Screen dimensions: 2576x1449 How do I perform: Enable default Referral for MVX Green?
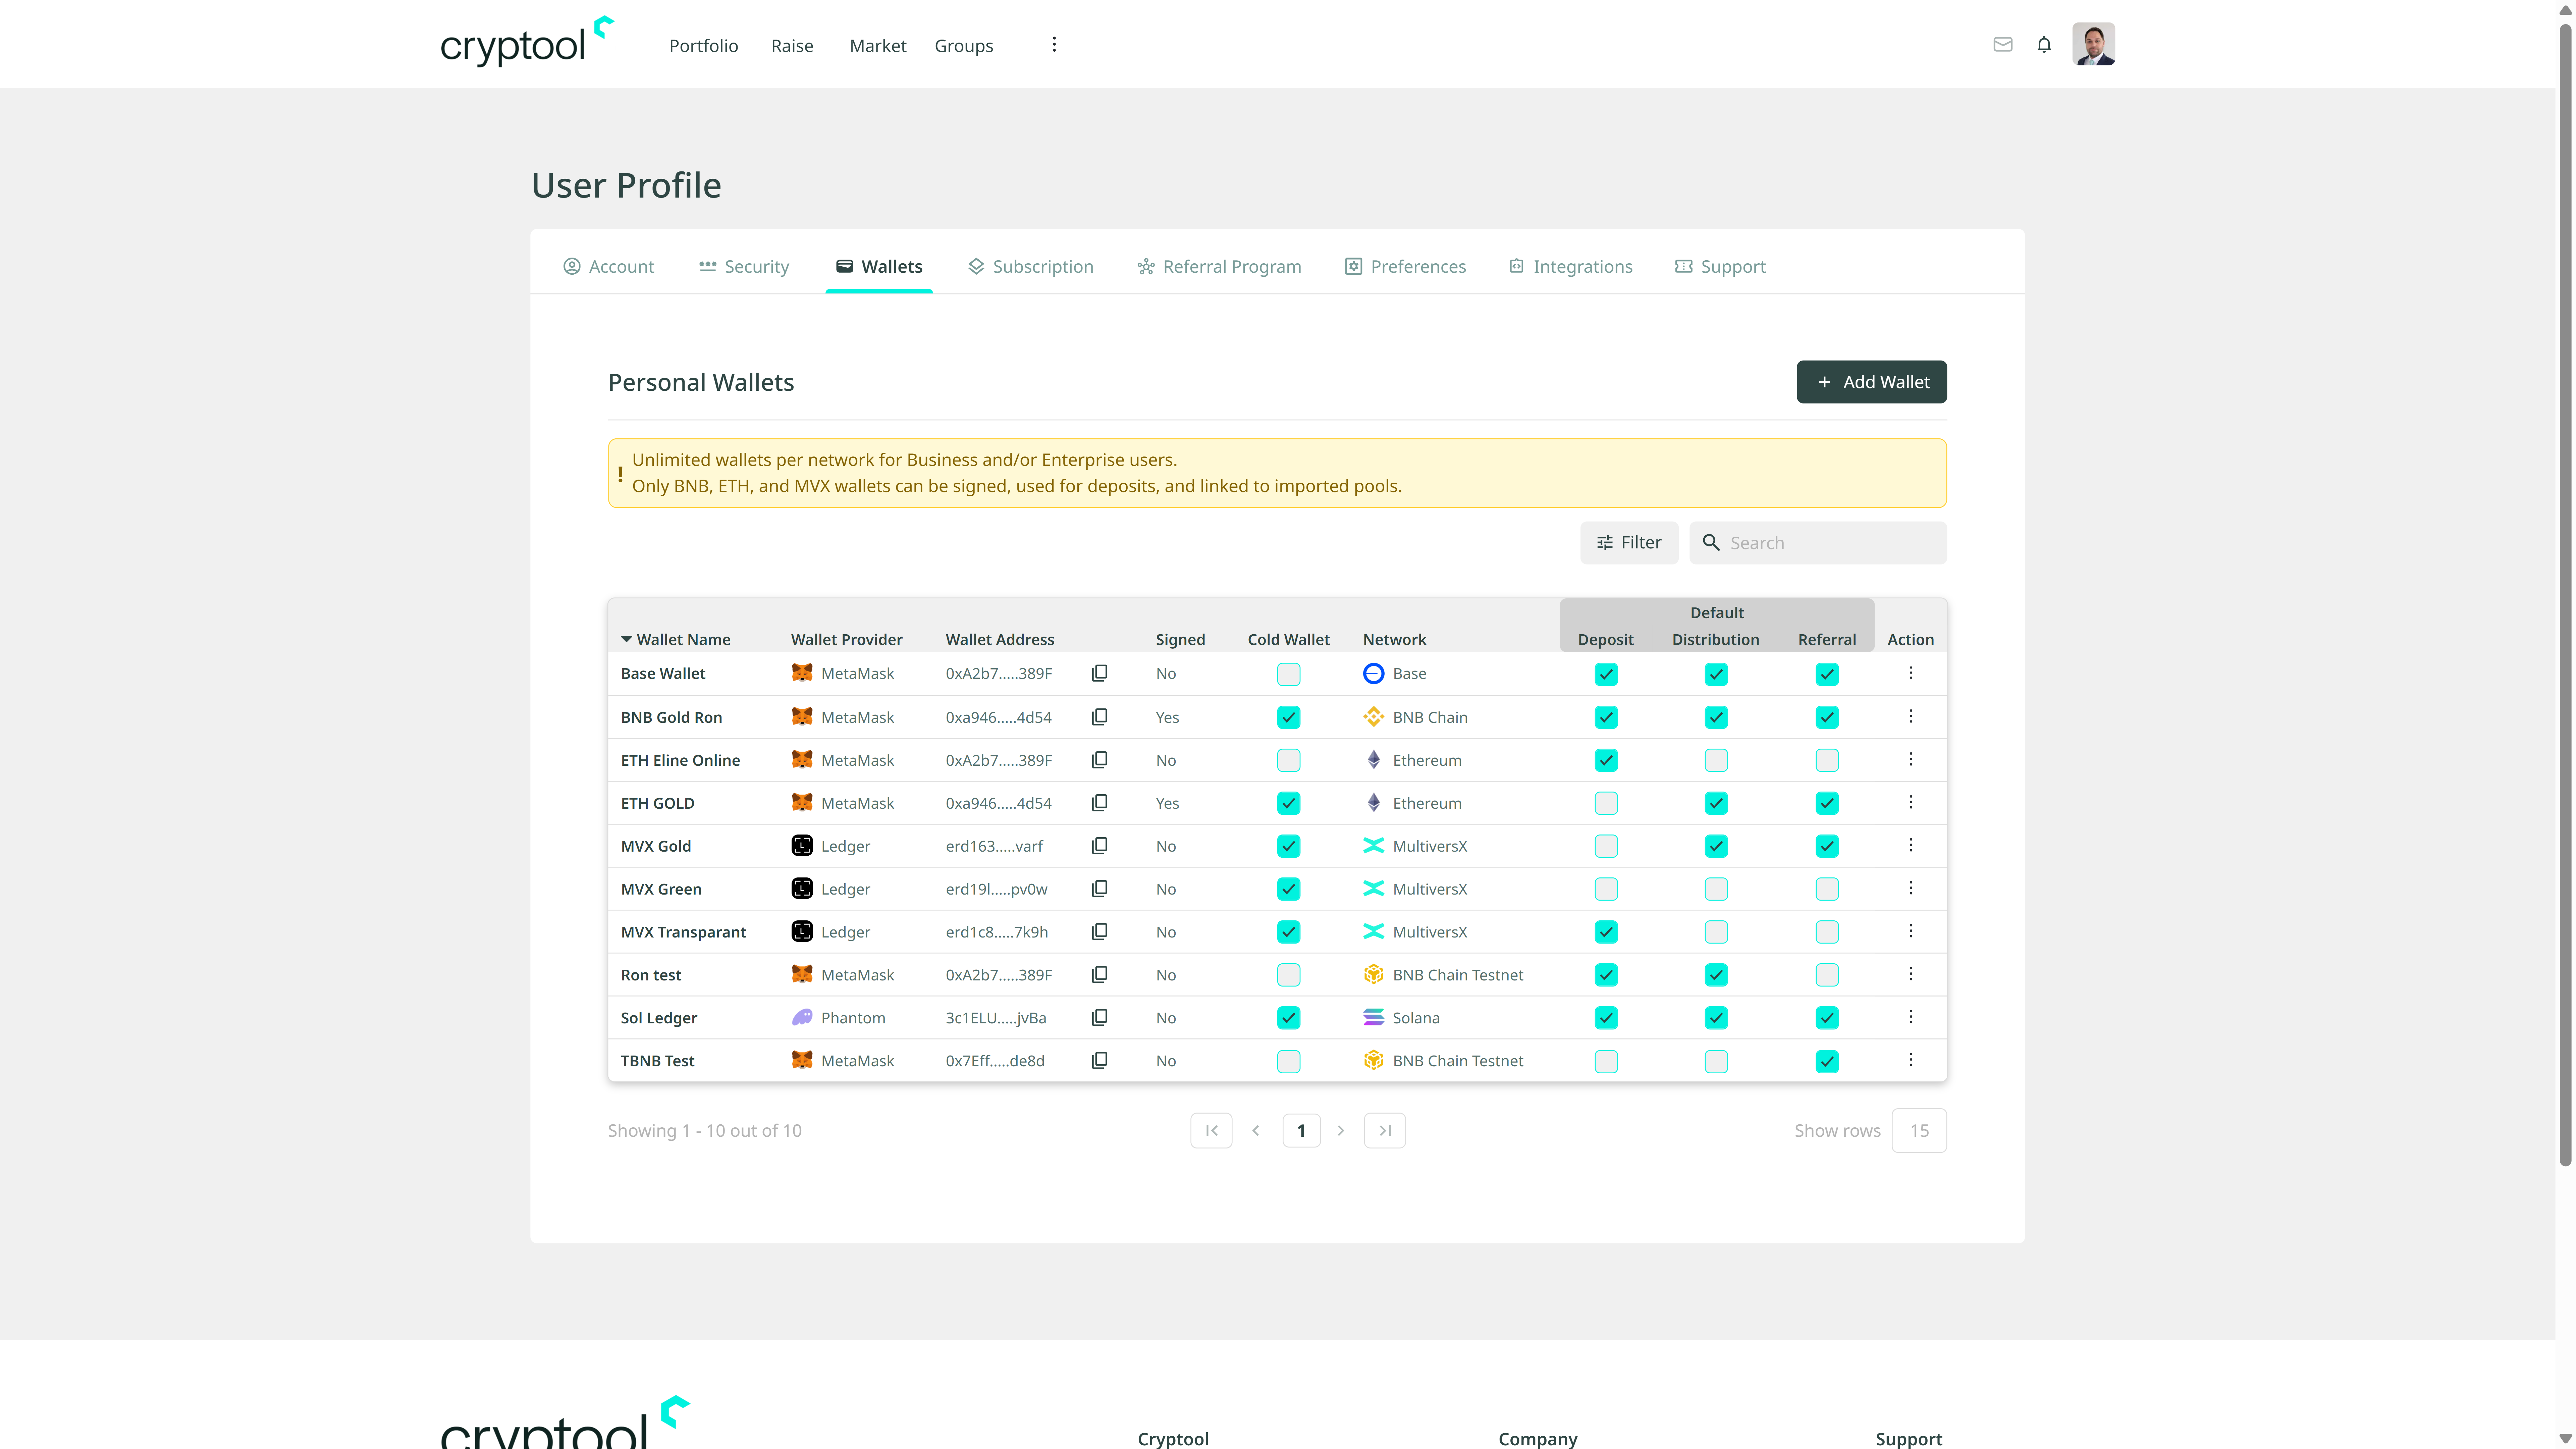click(x=1827, y=889)
